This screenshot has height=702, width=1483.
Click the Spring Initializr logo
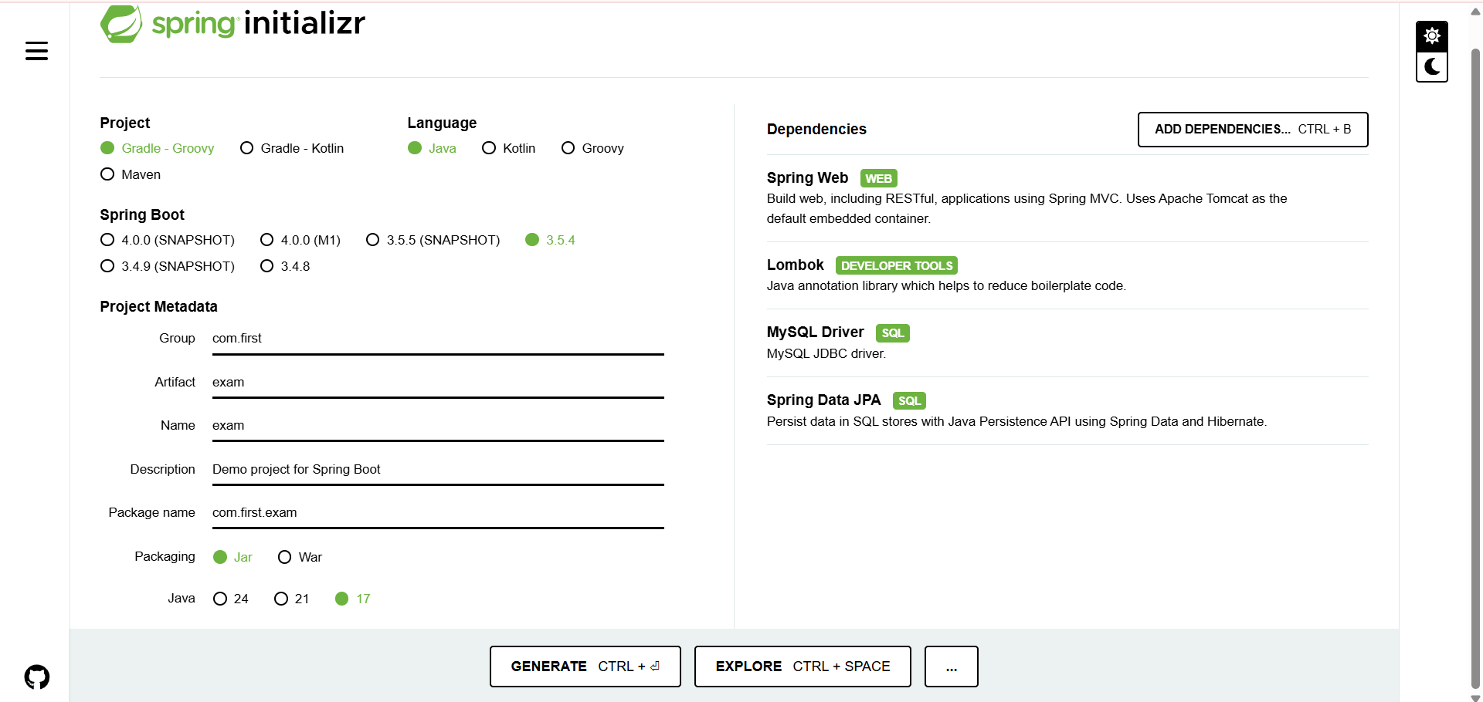[x=232, y=23]
